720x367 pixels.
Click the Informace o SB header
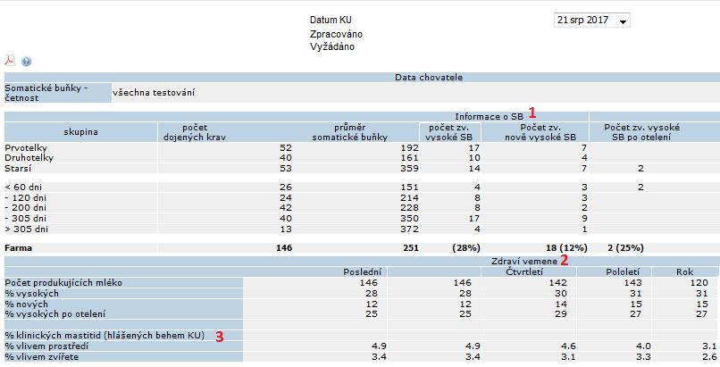(489, 116)
